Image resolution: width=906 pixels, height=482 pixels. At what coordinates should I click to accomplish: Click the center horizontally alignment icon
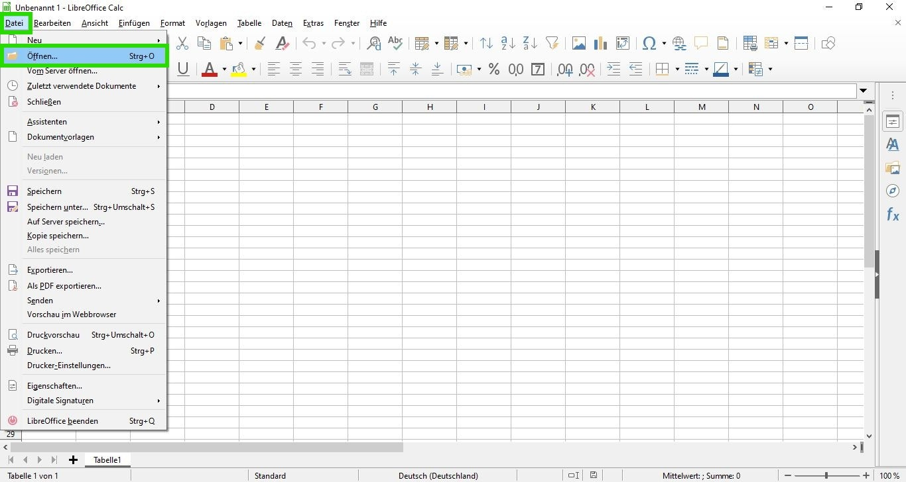(296, 69)
